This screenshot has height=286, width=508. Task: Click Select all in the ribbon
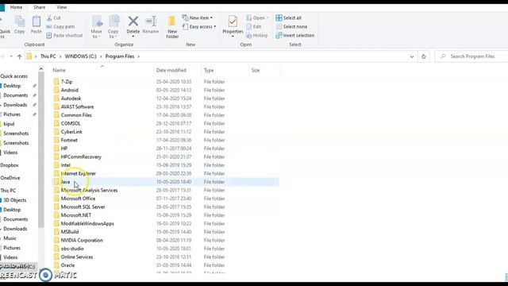pyautogui.click(x=288, y=17)
